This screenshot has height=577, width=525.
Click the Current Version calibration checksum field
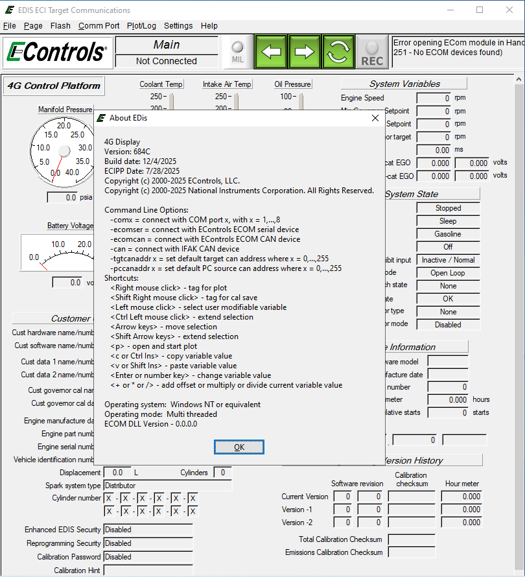click(x=412, y=497)
